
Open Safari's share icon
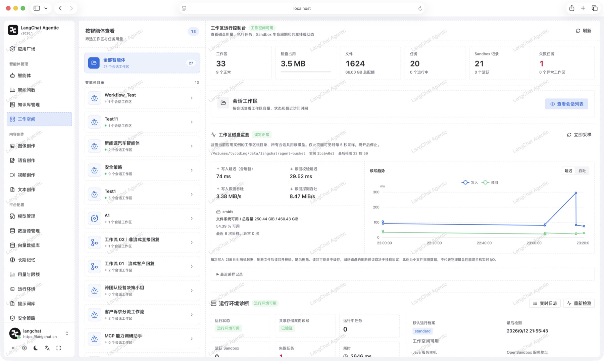coord(572,8)
